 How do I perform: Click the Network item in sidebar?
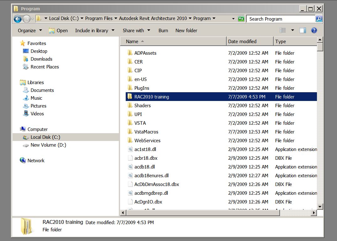pos(36,161)
